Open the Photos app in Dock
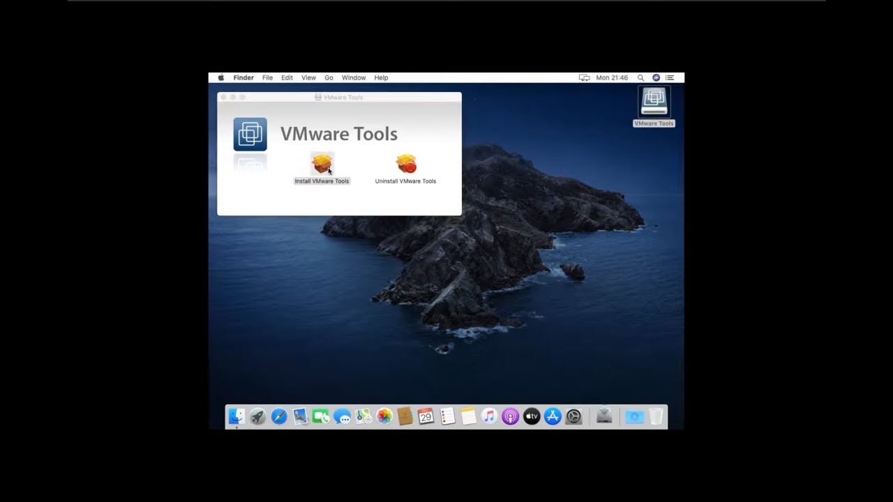 [x=384, y=416]
